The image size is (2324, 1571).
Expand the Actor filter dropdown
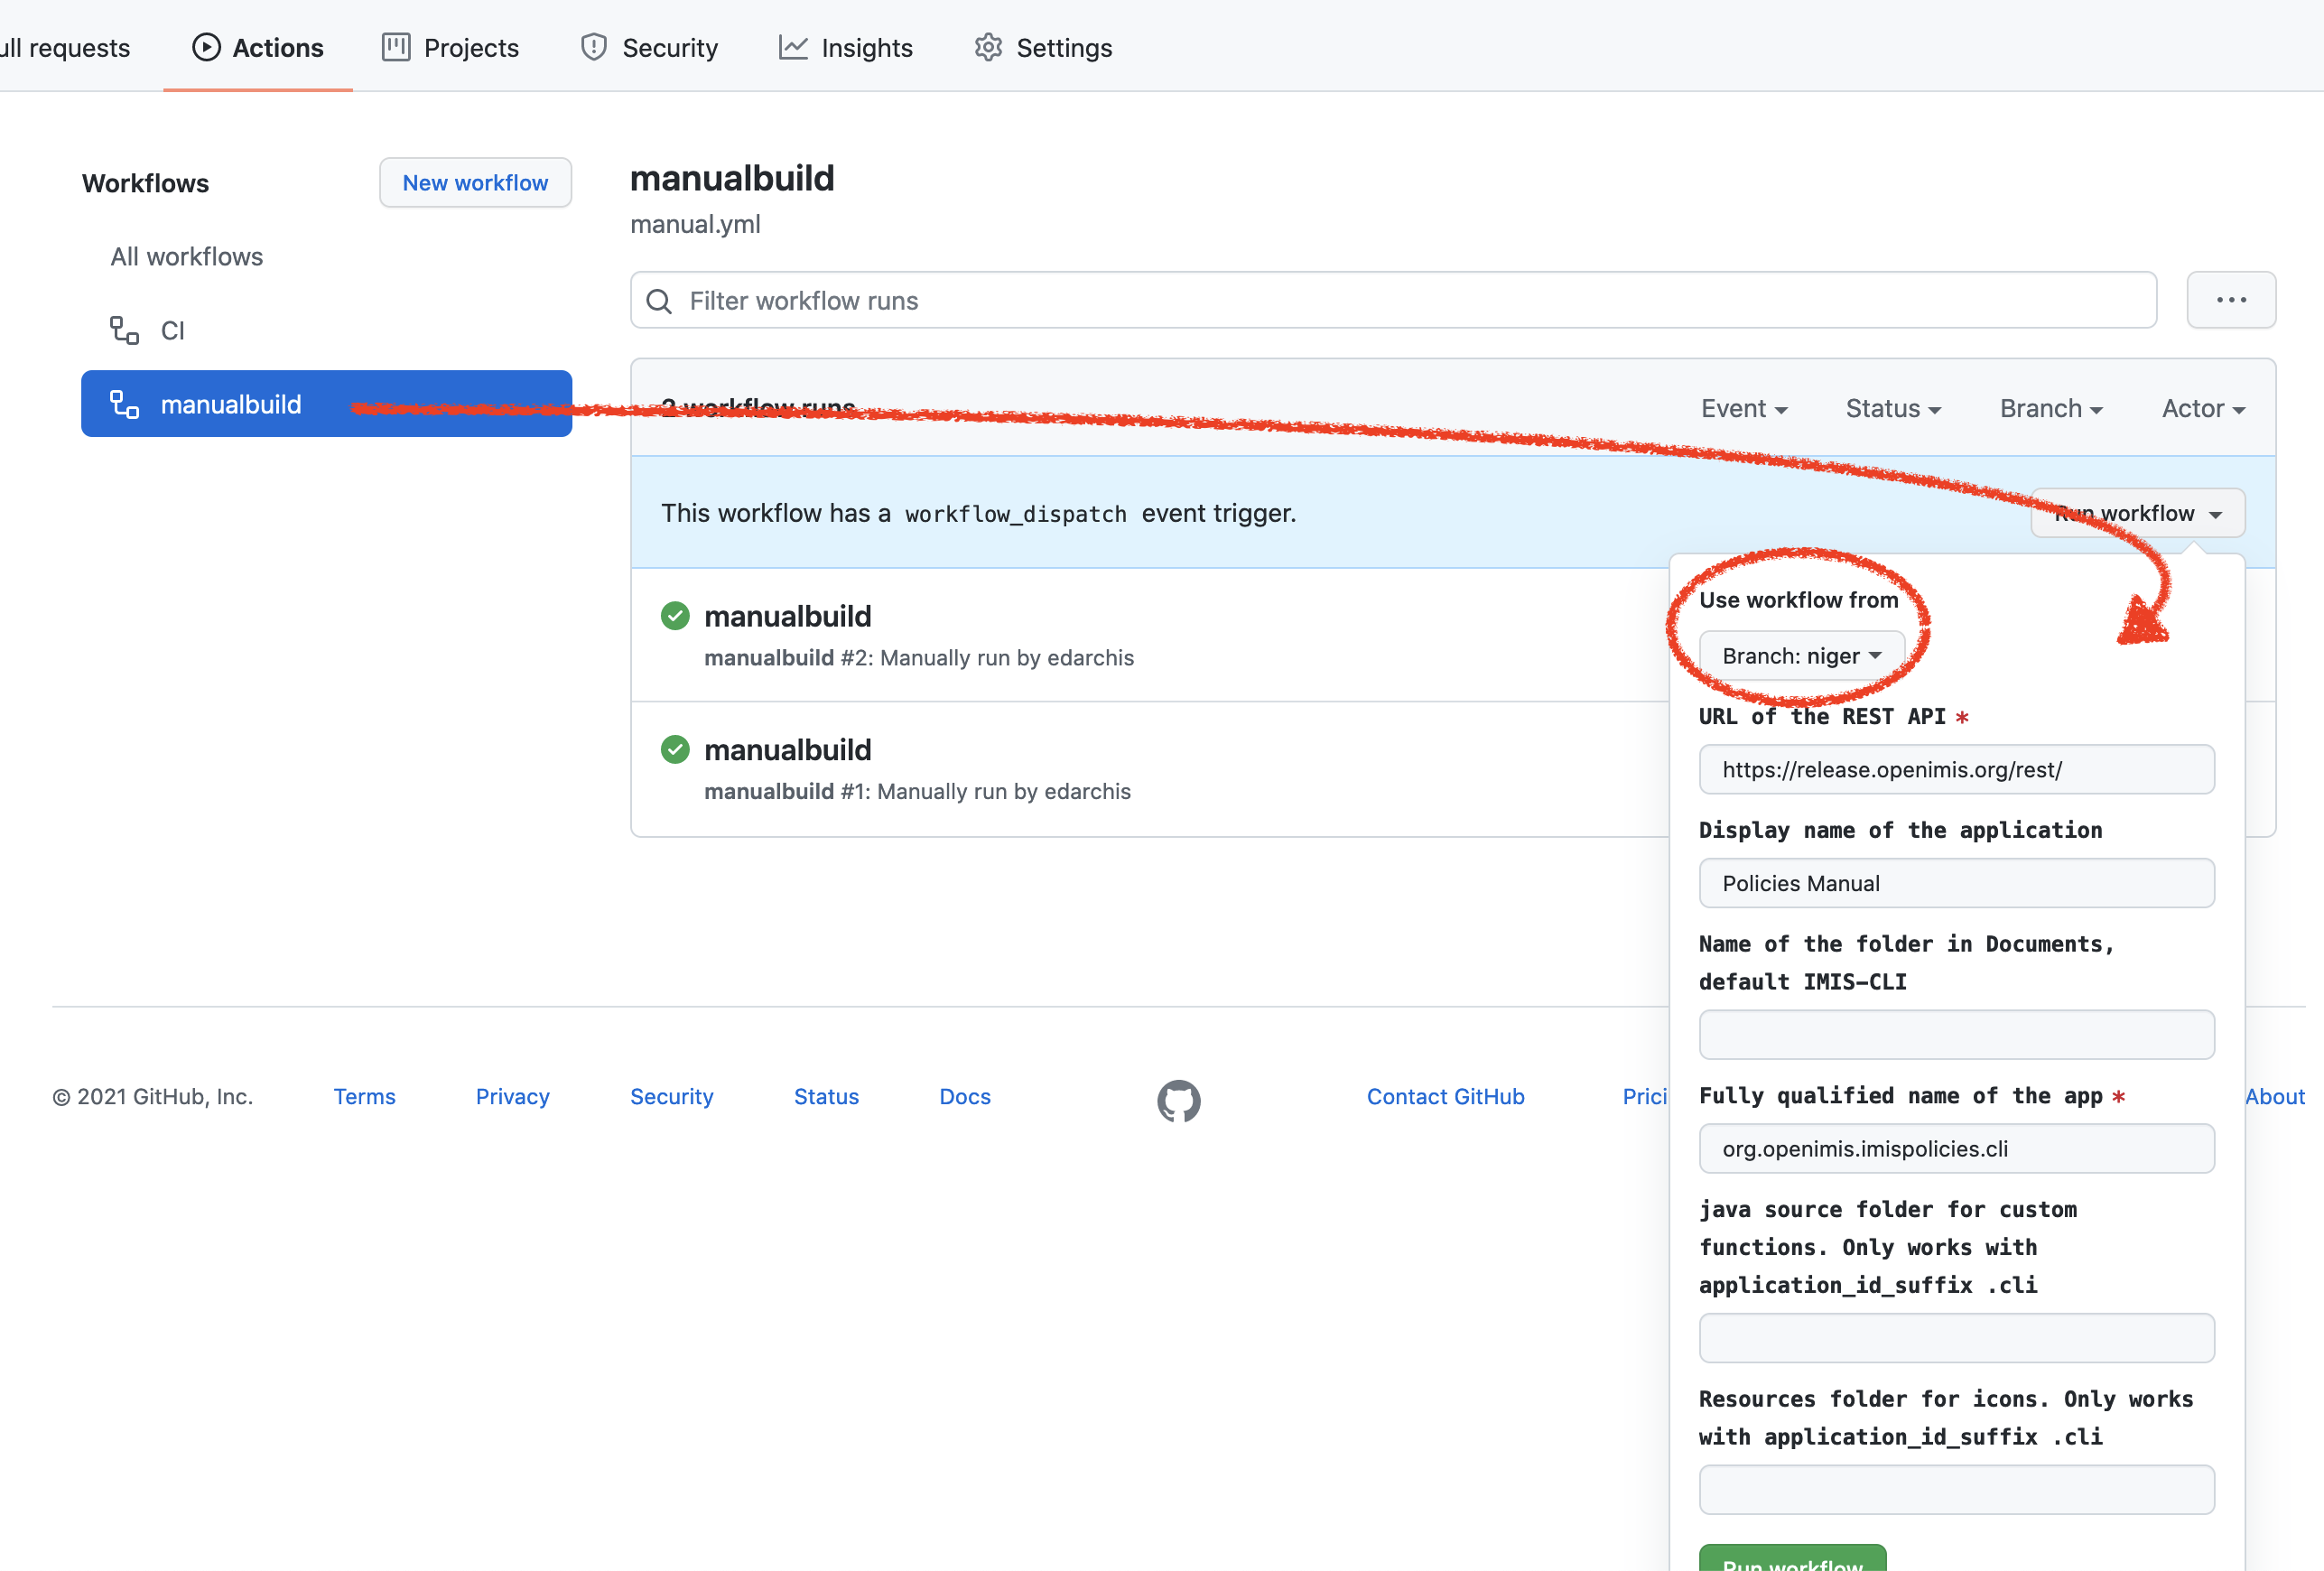click(2202, 408)
